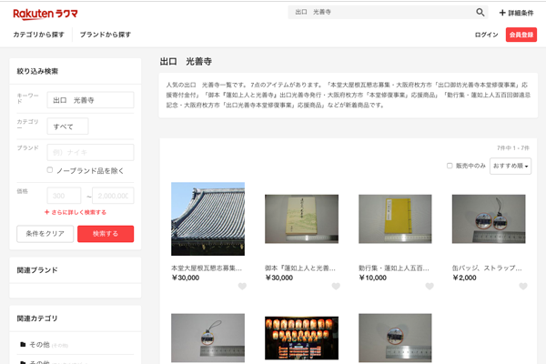Toggle 販売中のみ checkbox

450,166
